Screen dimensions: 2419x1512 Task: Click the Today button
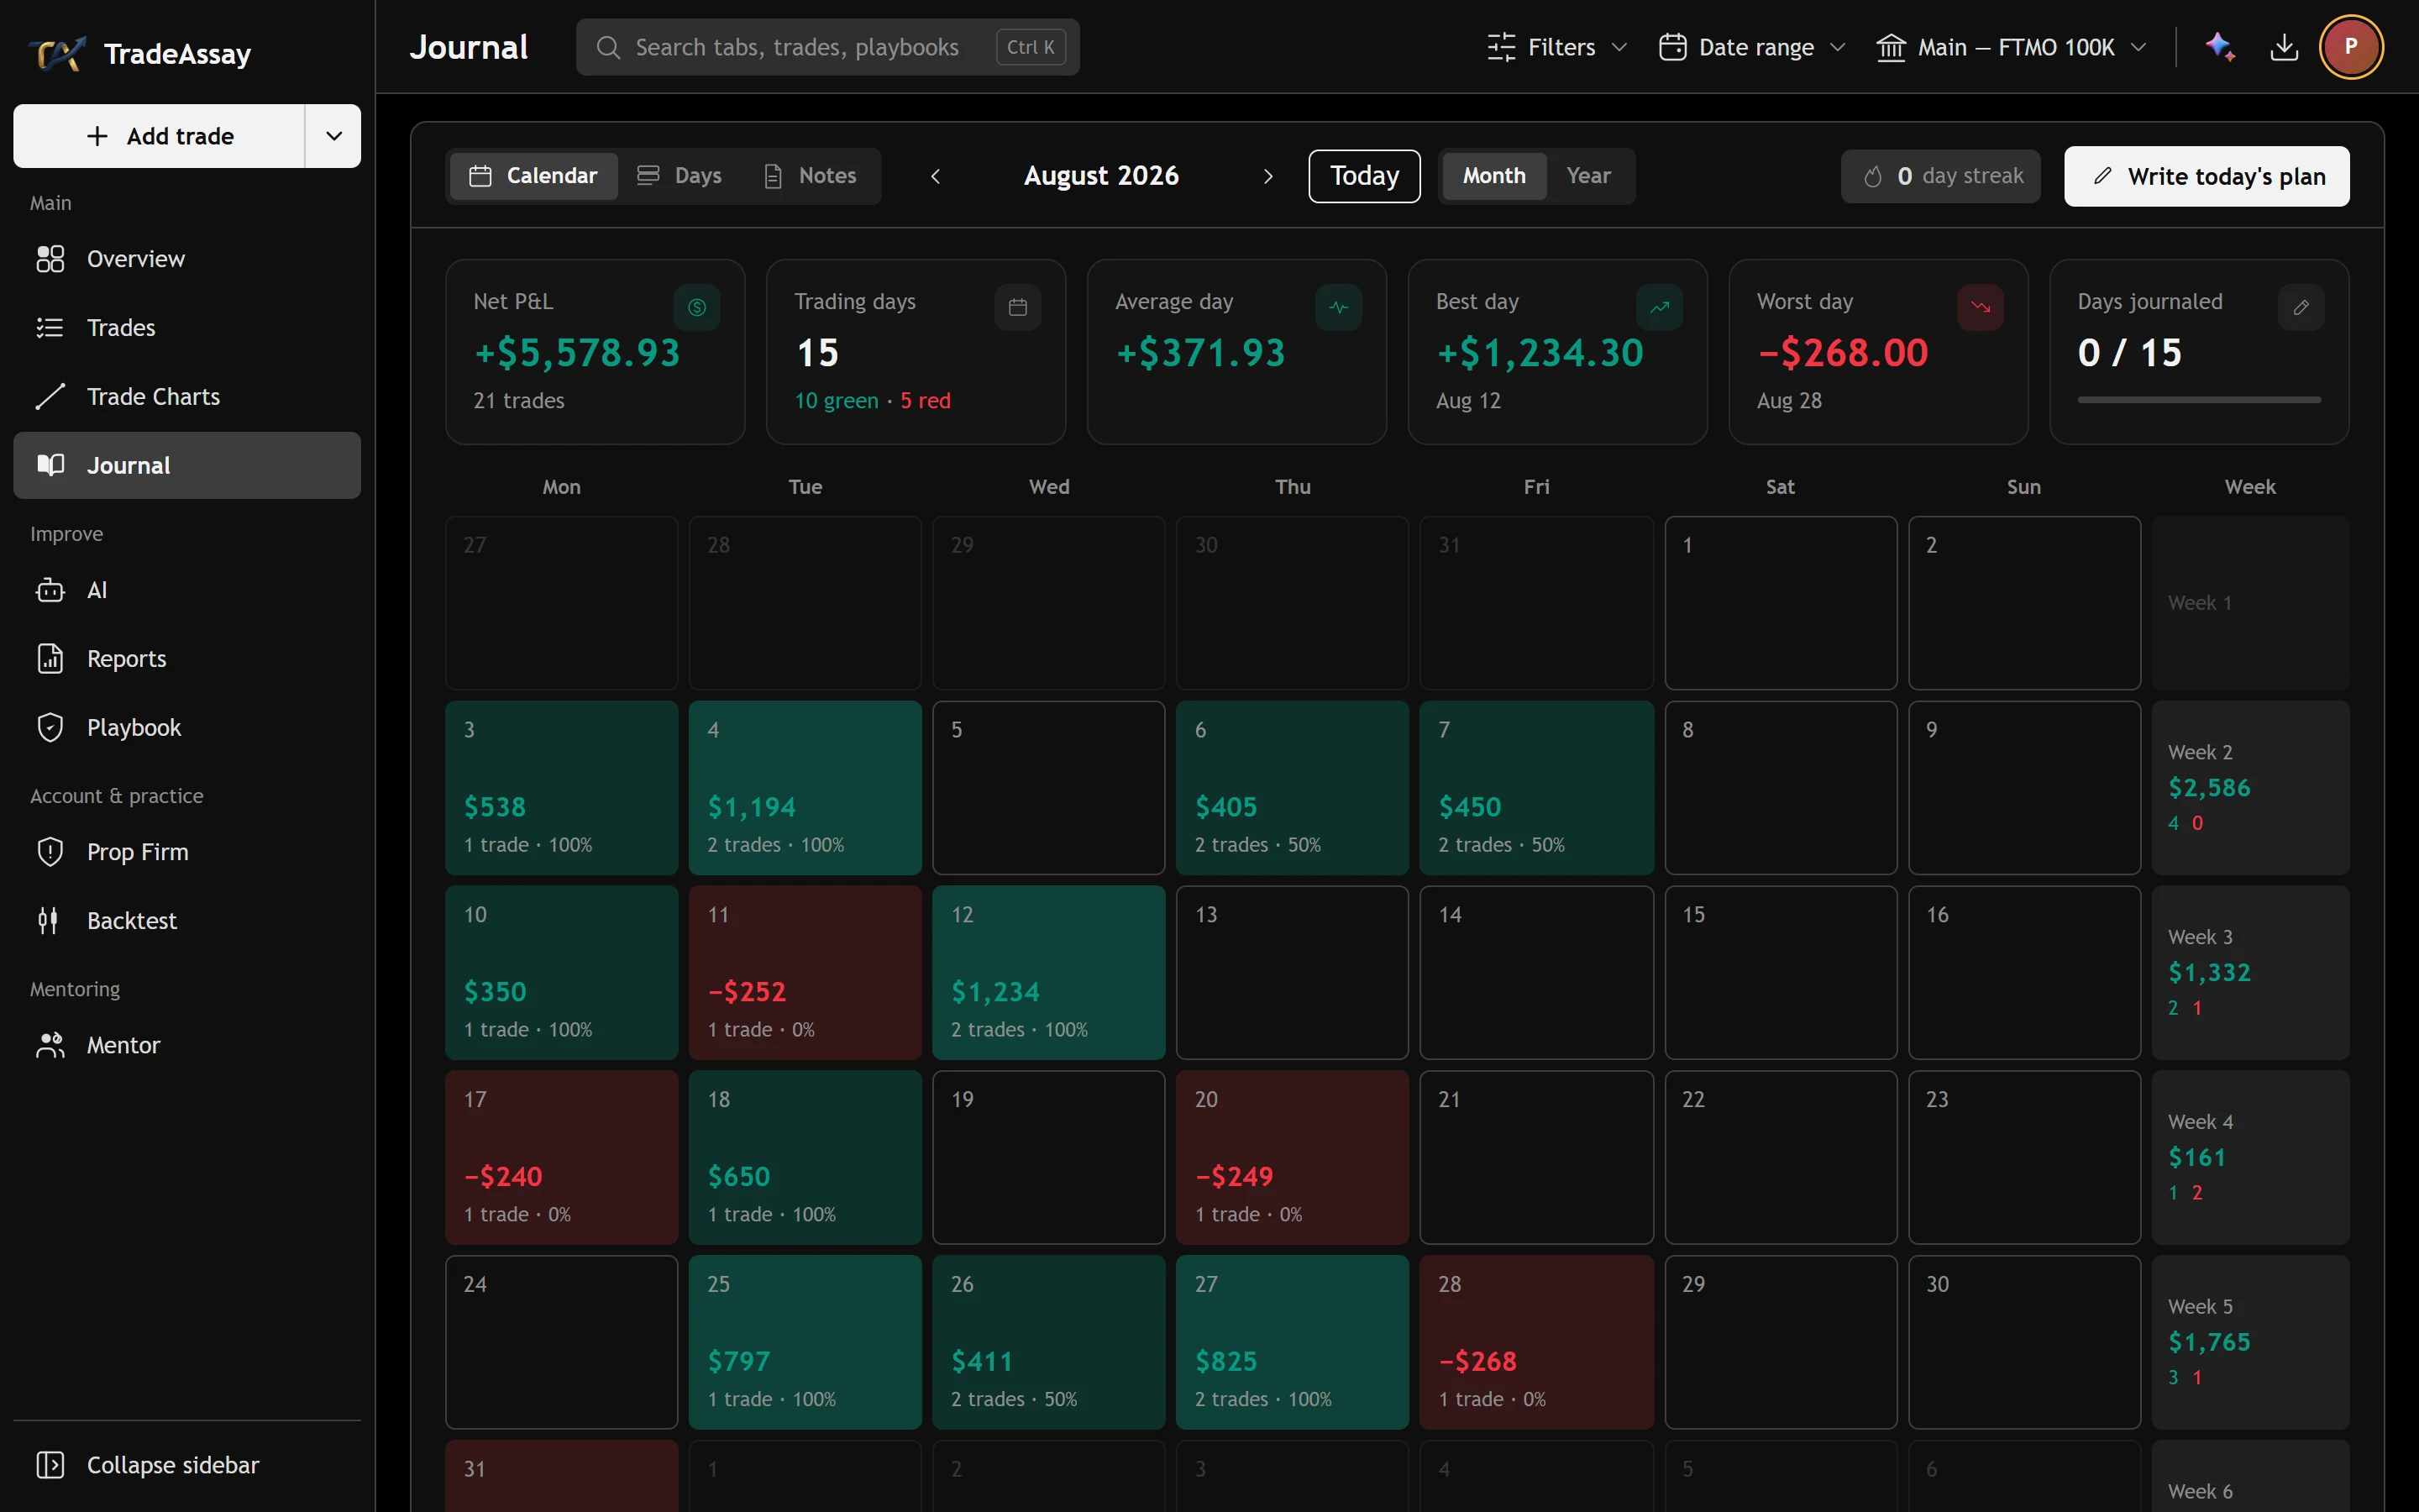(1364, 176)
